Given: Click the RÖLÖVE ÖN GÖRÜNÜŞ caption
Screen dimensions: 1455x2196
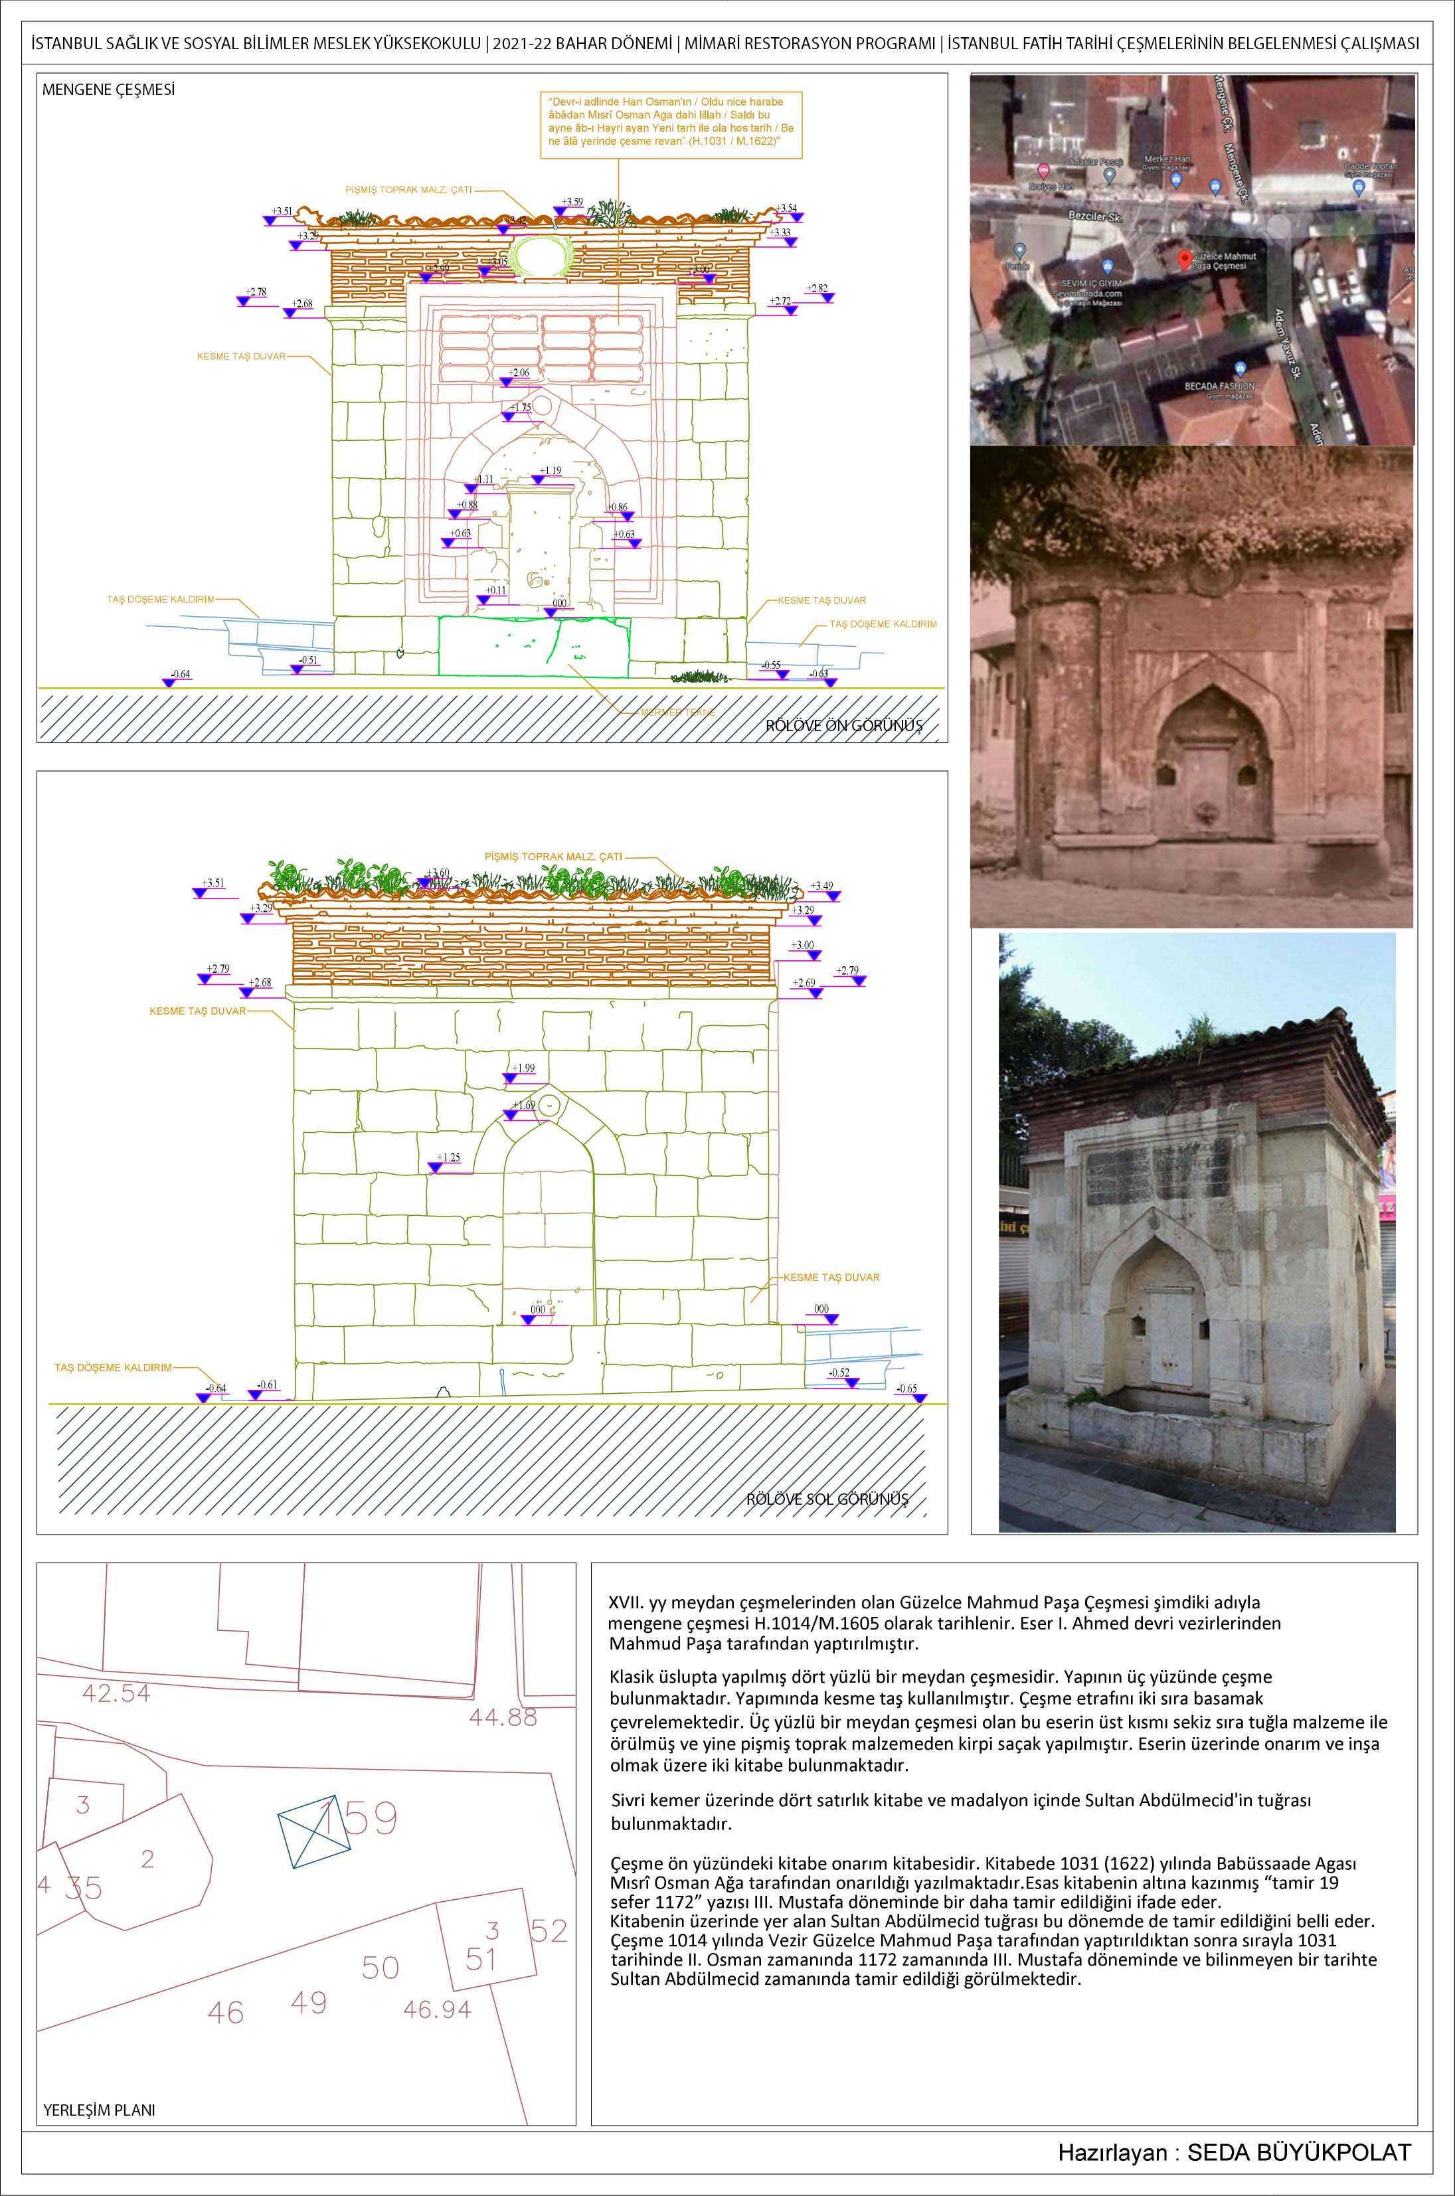Looking at the screenshot, I should click(x=843, y=726).
